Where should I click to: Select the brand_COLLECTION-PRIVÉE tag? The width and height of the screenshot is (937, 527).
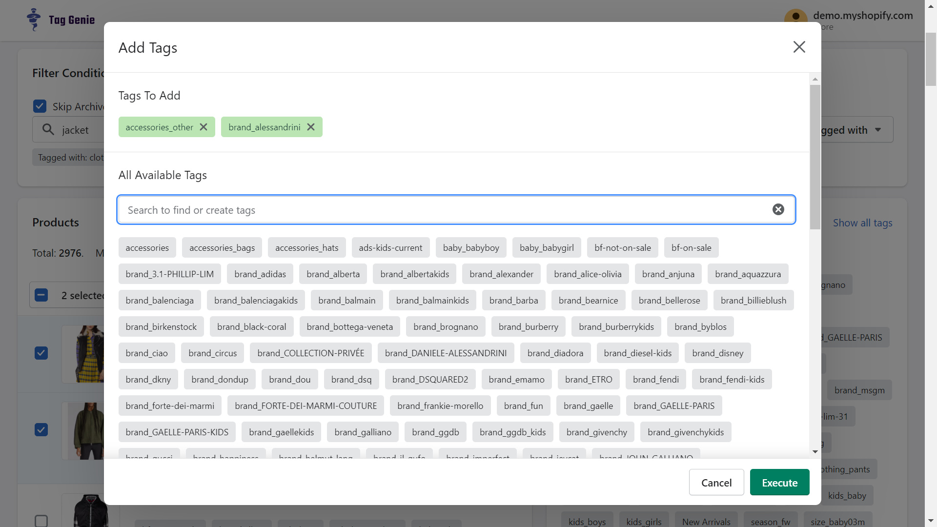tap(310, 353)
